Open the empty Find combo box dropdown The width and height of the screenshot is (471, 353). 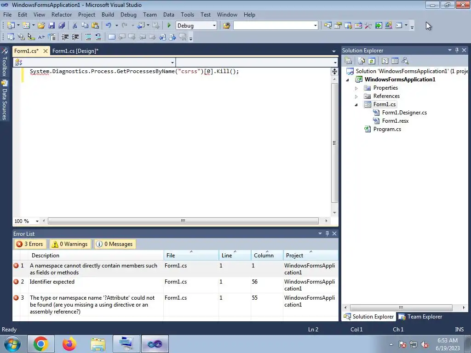[x=315, y=26]
